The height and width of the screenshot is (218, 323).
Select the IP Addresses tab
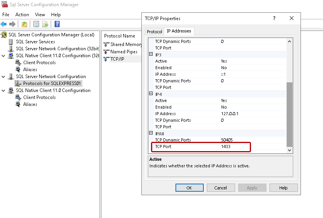[x=179, y=31]
